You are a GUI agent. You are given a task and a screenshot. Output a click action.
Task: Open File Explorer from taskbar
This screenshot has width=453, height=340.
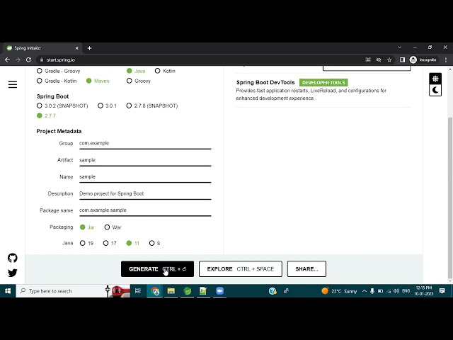pos(171,291)
